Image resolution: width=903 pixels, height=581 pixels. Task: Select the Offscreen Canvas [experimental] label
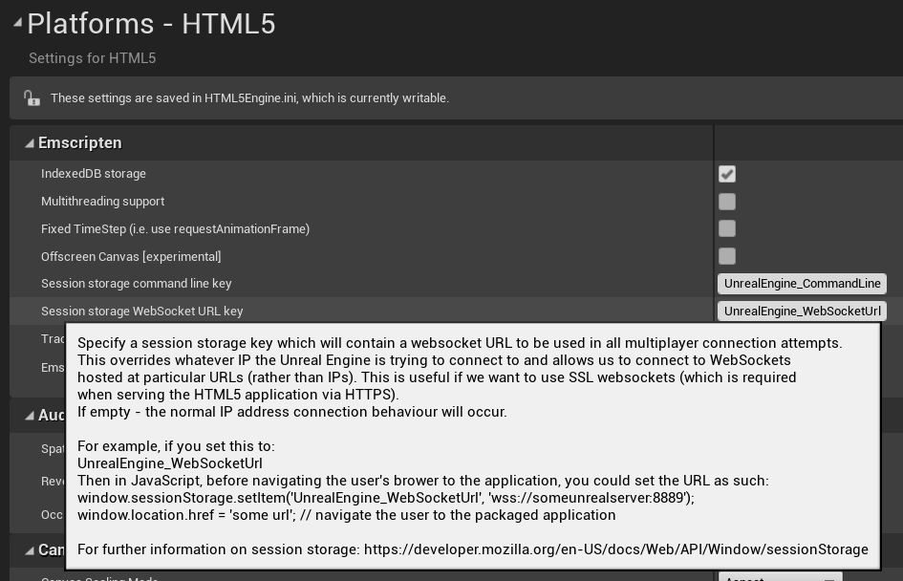[131, 257]
